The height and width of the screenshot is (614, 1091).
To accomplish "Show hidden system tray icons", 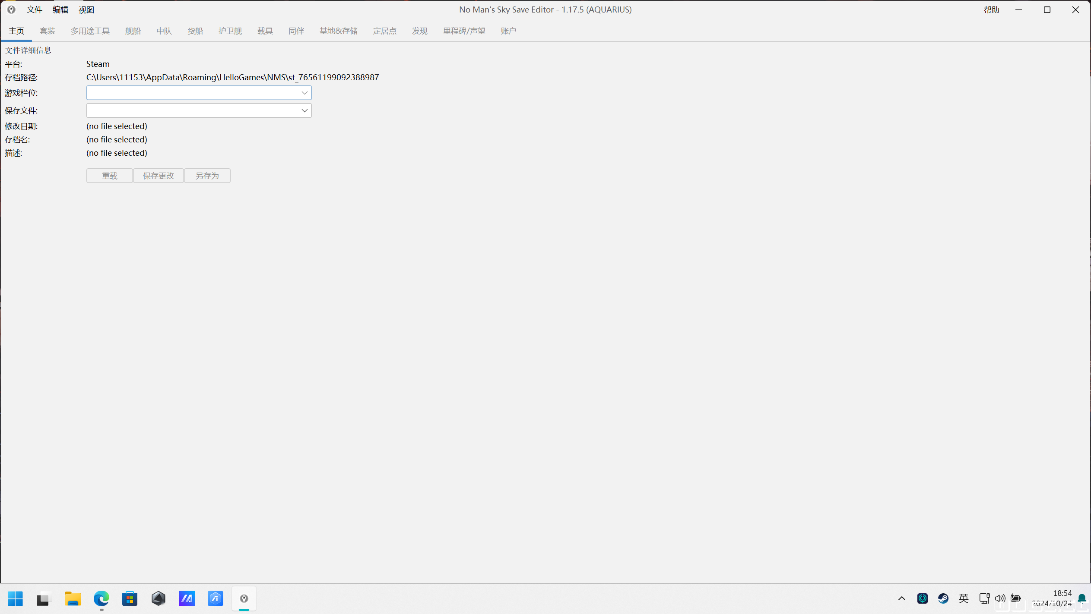I will click(x=902, y=598).
